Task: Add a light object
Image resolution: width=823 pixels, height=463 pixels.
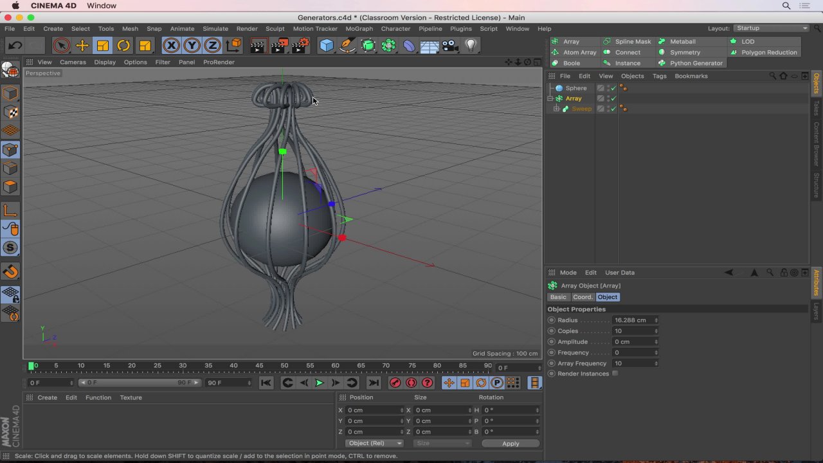Action: (x=471, y=46)
